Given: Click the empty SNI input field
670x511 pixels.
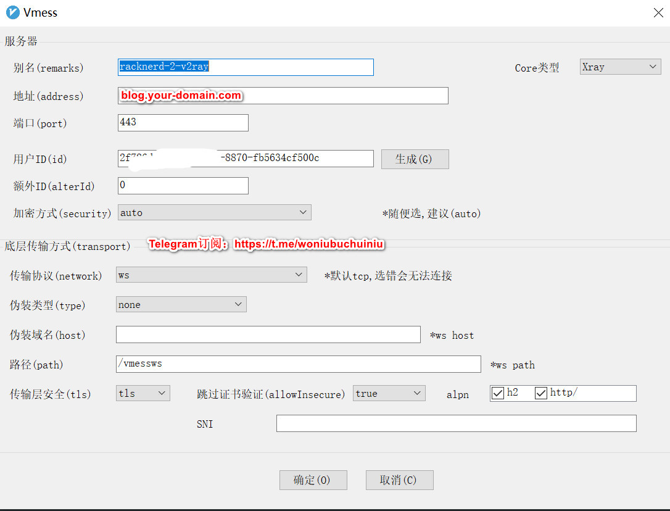Looking at the screenshot, I should 456,423.
